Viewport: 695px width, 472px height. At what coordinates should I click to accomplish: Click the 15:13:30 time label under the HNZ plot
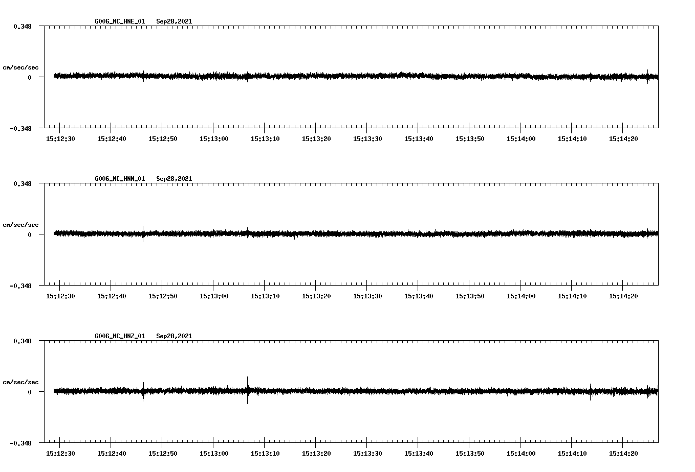tap(367, 453)
